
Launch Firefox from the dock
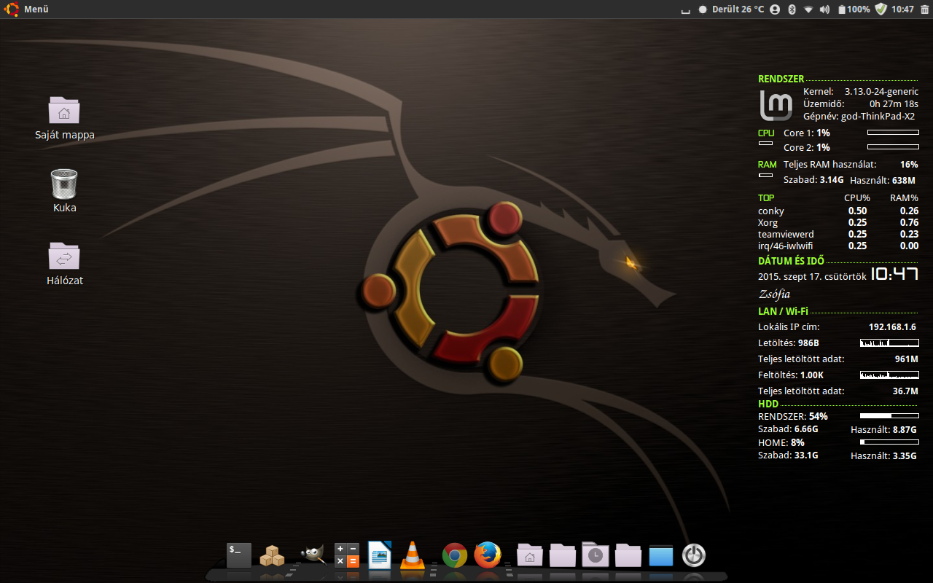tap(488, 555)
